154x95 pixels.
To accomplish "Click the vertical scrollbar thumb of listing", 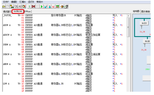I will [128, 27].
